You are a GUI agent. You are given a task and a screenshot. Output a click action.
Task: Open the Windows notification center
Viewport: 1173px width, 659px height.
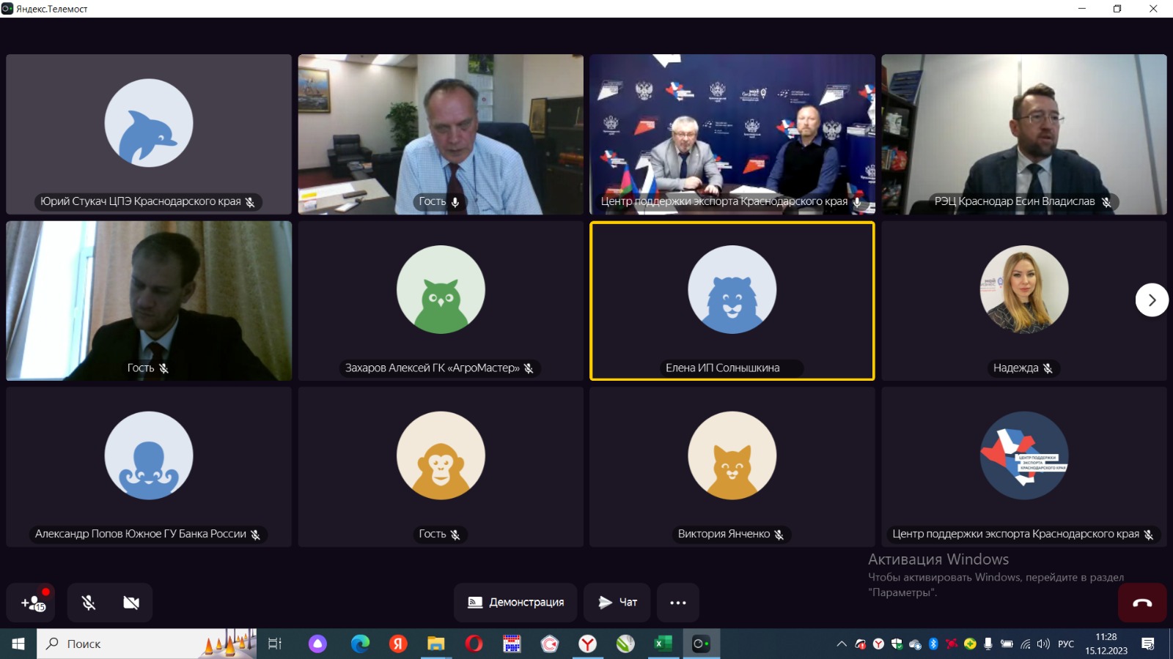(1148, 644)
